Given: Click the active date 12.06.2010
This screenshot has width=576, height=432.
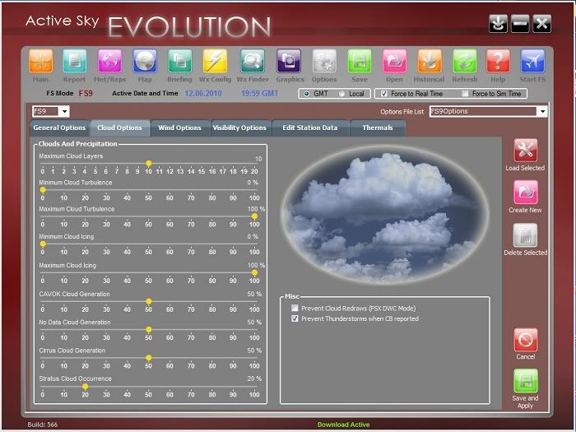Looking at the screenshot, I should [x=203, y=93].
